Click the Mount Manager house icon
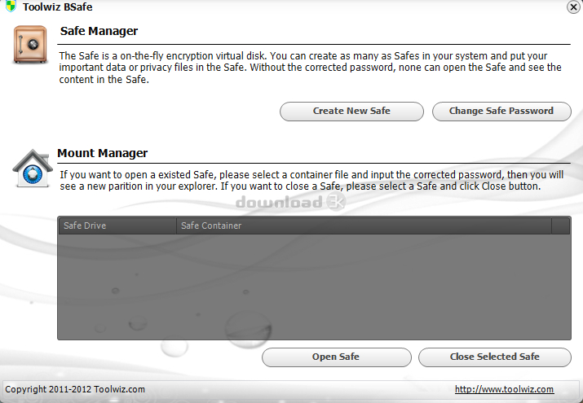The width and height of the screenshot is (583, 403). click(x=33, y=168)
